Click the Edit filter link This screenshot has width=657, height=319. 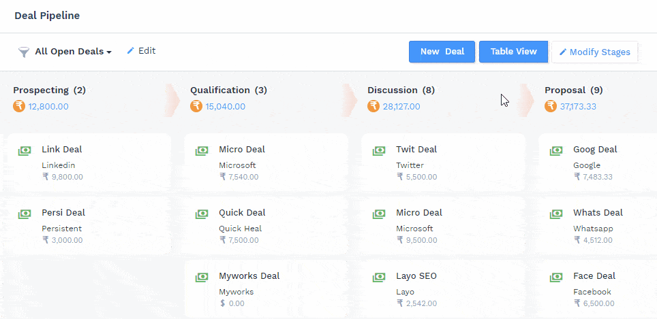pos(141,51)
